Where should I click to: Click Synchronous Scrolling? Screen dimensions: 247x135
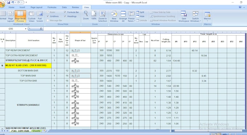(x=162, y=16)
